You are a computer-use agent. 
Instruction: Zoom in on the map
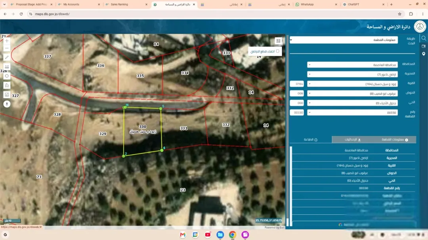[7, 41]
